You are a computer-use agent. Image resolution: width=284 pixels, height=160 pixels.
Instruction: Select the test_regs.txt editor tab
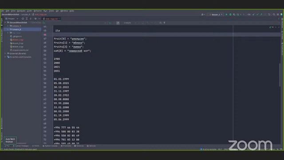(51, 19)
